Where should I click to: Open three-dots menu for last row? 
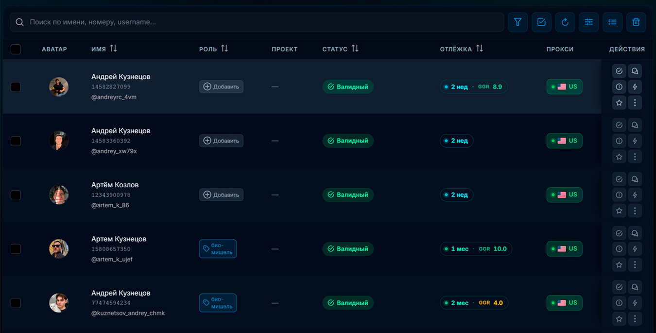coord(635,318)
